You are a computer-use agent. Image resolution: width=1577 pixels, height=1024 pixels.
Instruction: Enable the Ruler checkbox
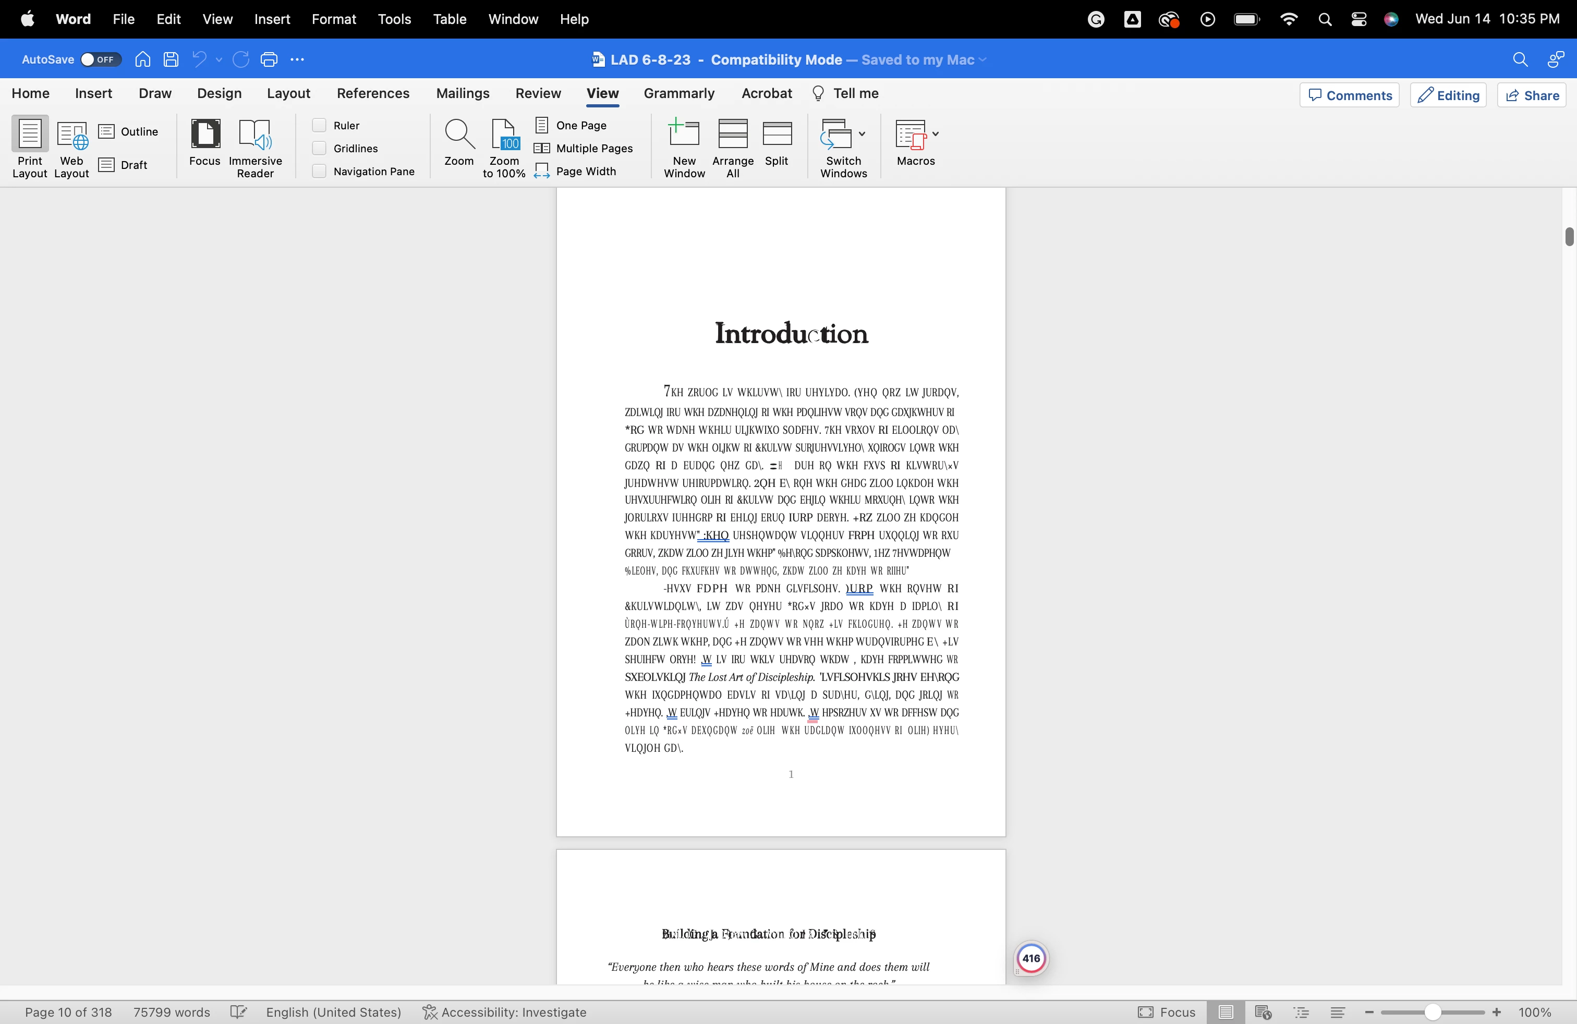tap(319, 125)
